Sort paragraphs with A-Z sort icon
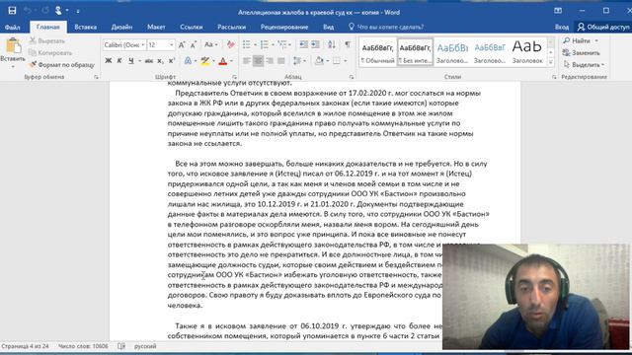 click(x=332, y=44)
